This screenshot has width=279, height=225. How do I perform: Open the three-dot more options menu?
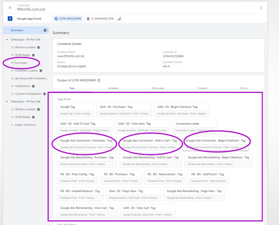click(261, 8)
